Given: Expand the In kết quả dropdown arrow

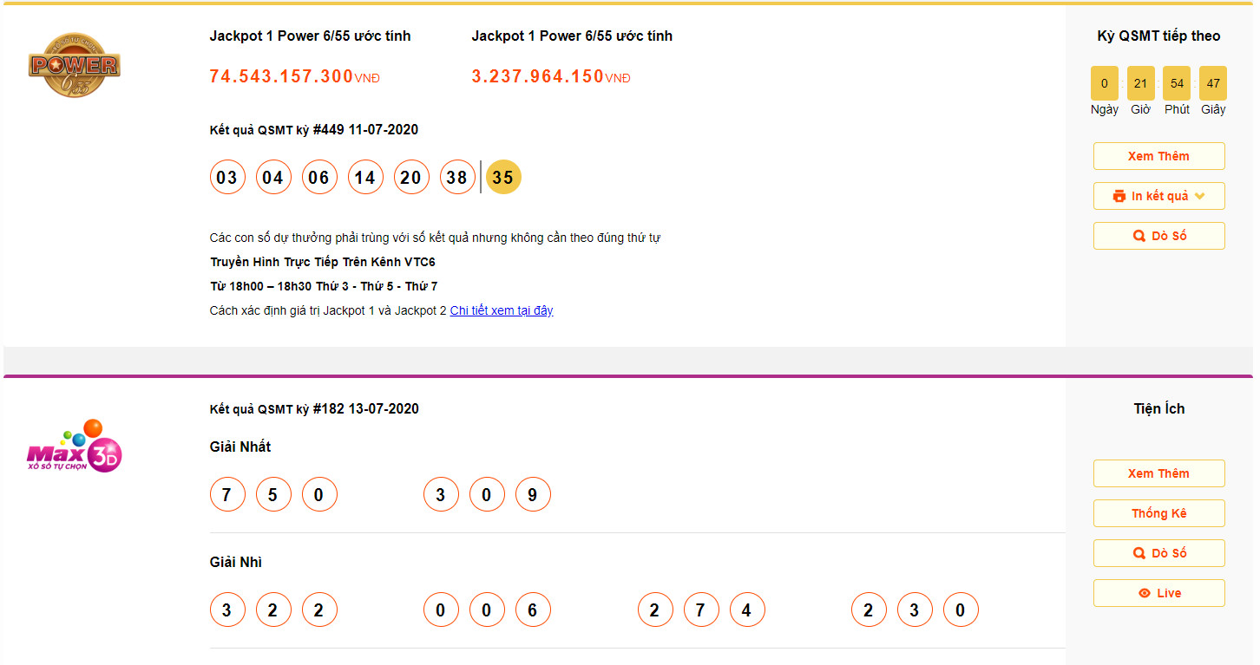Looking at the screenshot, I should pyautogui.click(x=1200, y=196).
